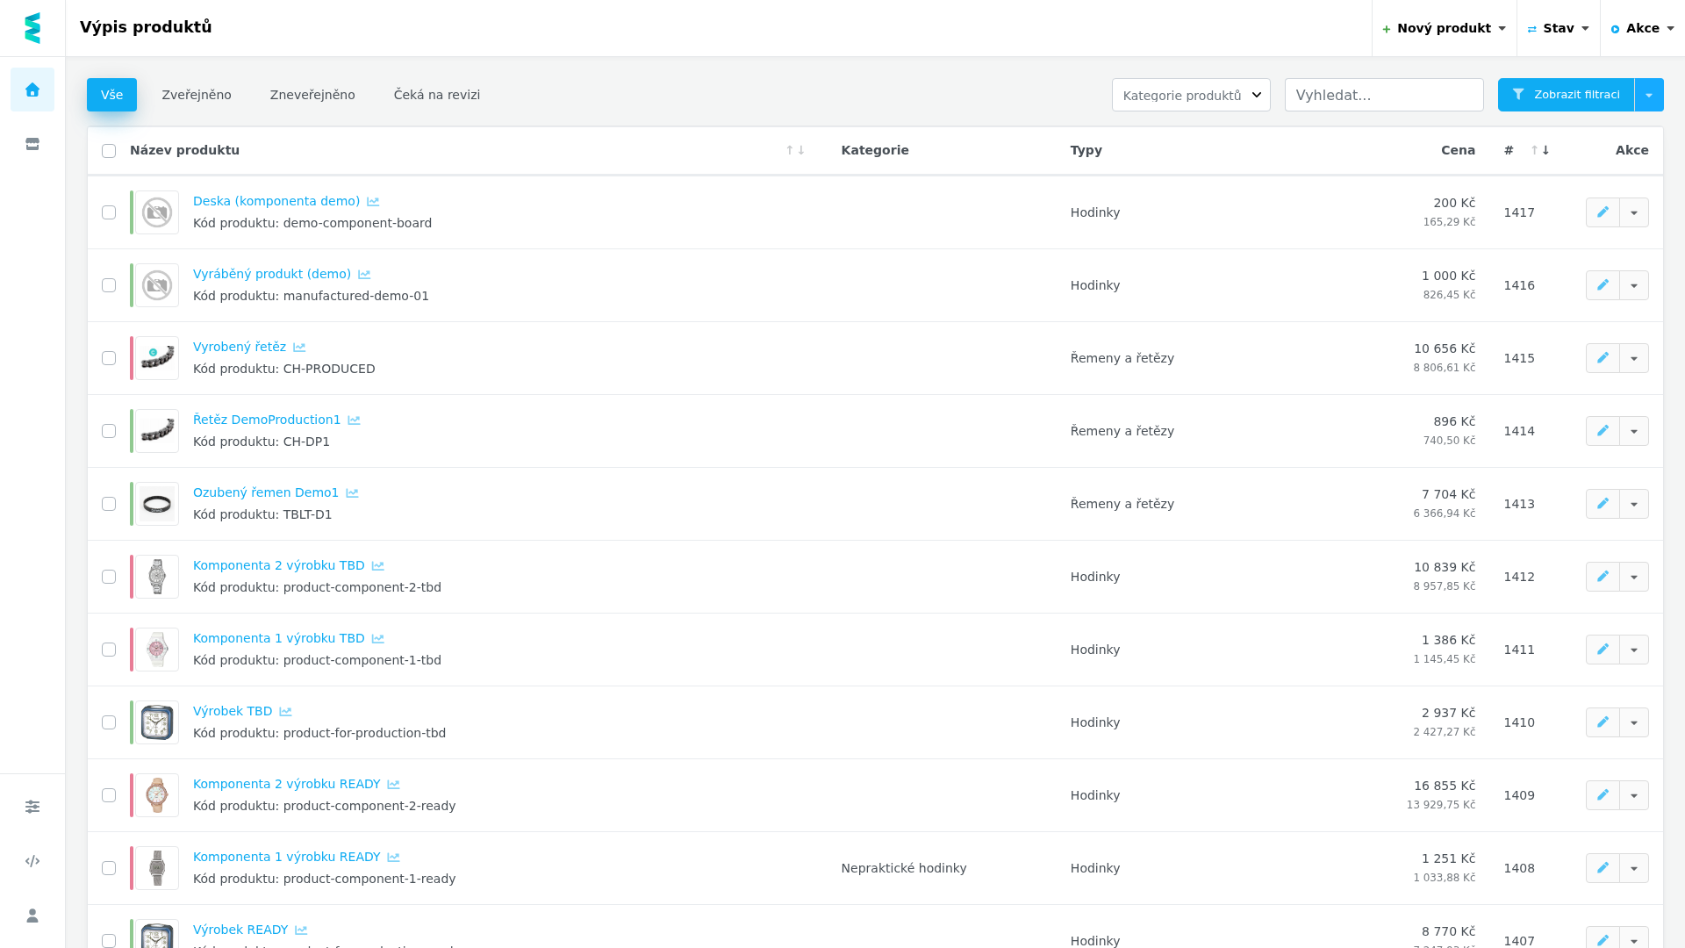Check the Řetěz DemoProduction1 row checkbox

[109, 431]
